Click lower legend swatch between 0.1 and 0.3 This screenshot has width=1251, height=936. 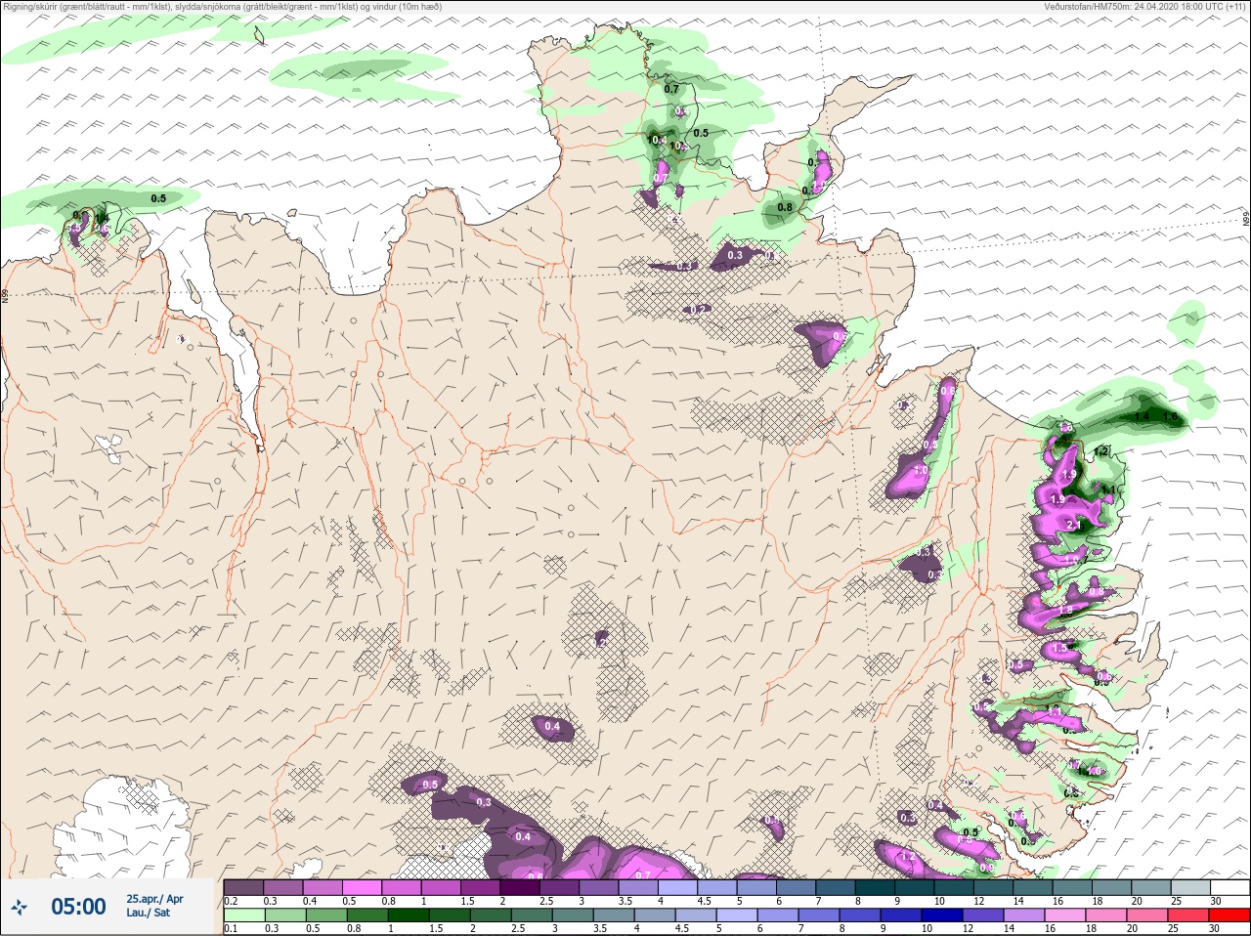[244, 915]
